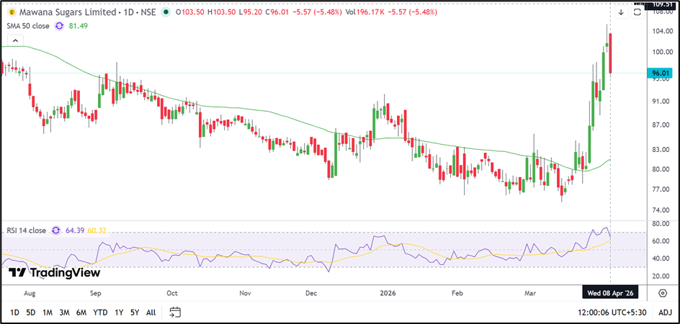
Task: Click the 96.01 current price label
Action: 661,73
